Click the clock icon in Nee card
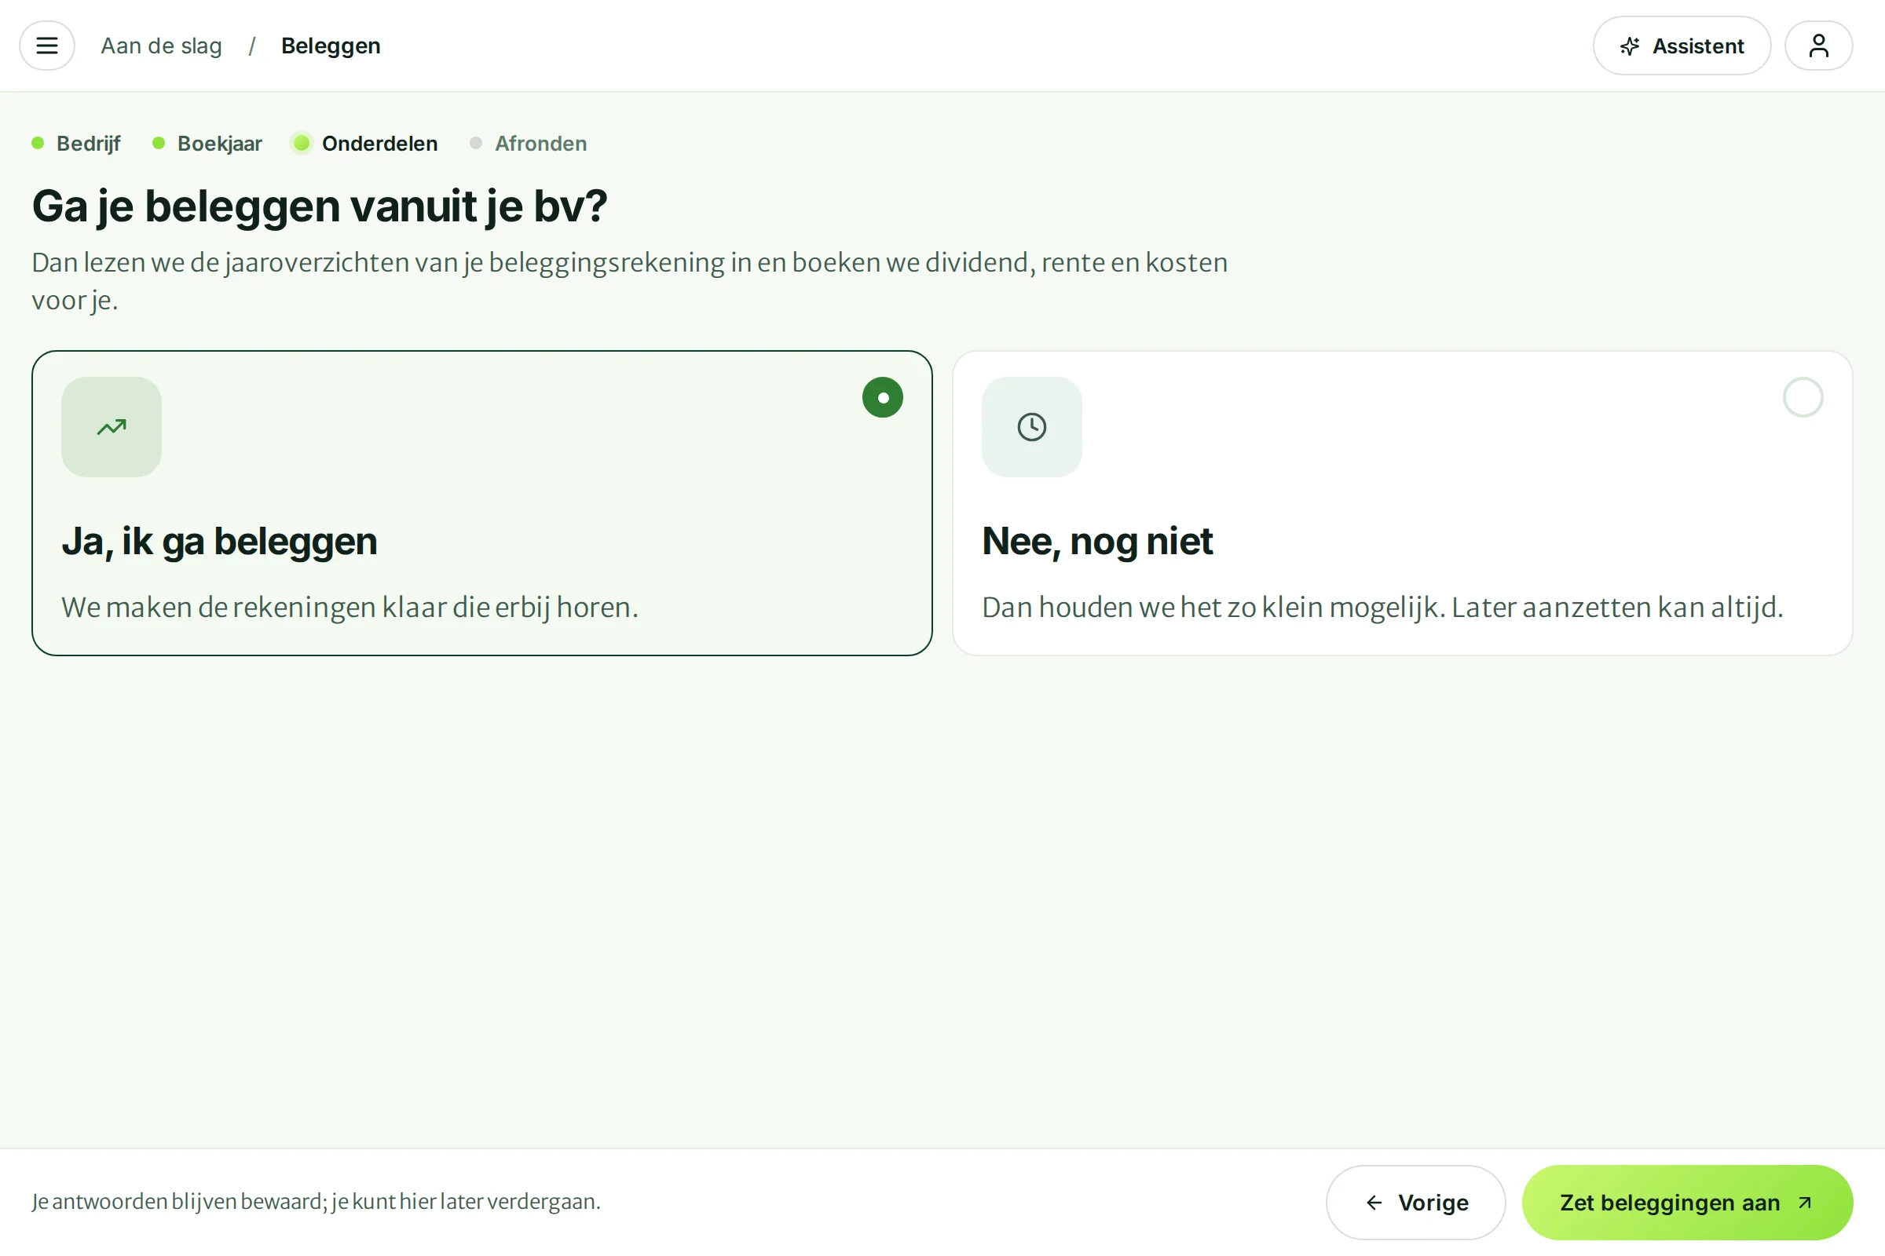Screen dimensions: 1885x1256 click(1032, 427)
